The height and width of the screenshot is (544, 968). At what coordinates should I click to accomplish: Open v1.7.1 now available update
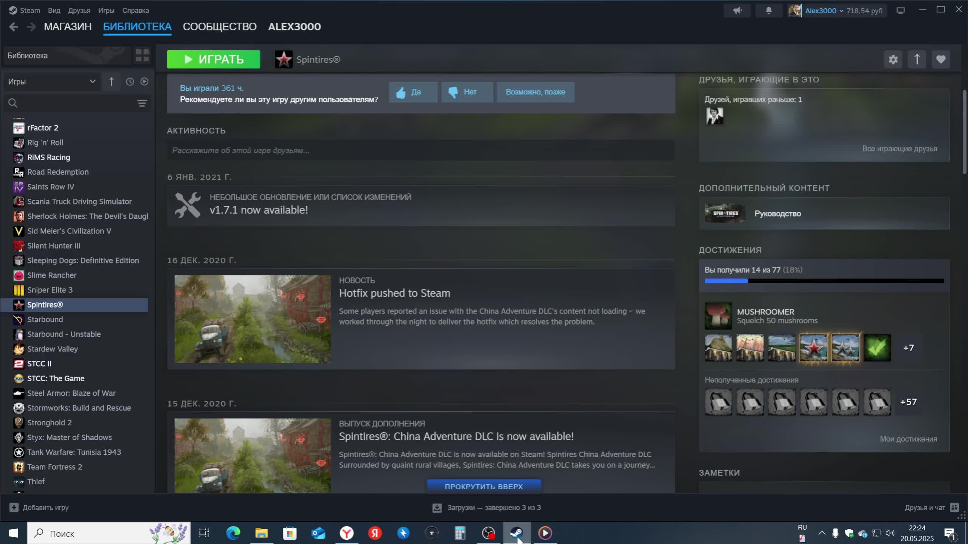tap(421, 206)
